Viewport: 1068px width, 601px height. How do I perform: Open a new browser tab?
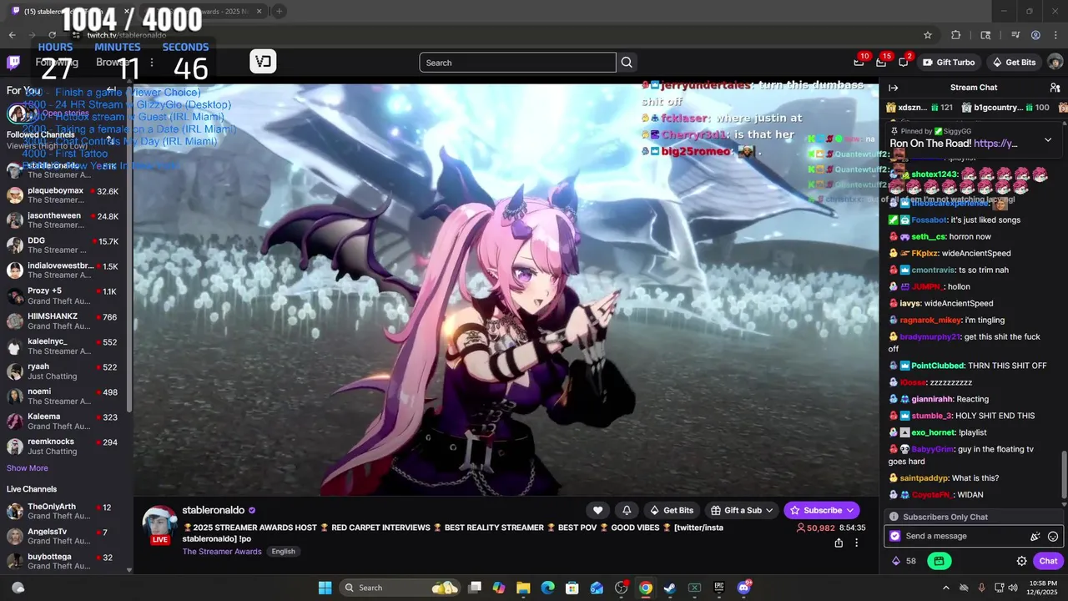click(x=279, y=11)
